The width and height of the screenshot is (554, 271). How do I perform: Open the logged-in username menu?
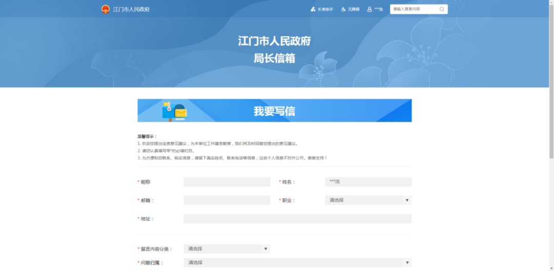[x=379, y=9]
